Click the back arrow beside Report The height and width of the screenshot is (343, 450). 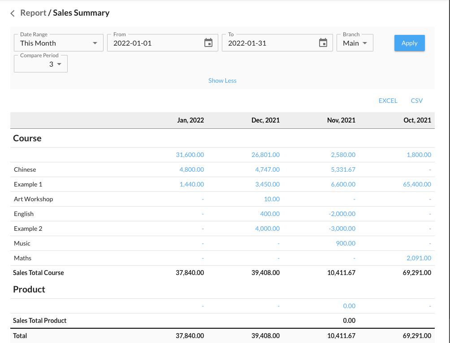click(x=13, y=13)
